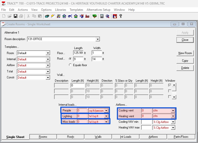
Task: Open the Room description dropdown
Action: 98,39
